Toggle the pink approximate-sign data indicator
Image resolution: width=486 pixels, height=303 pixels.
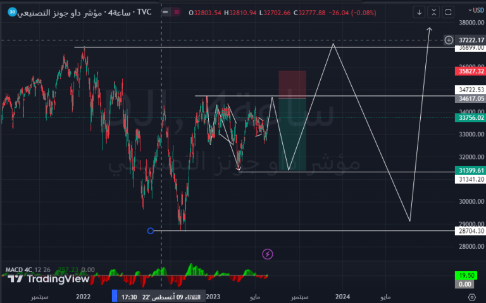pos(177,13)
